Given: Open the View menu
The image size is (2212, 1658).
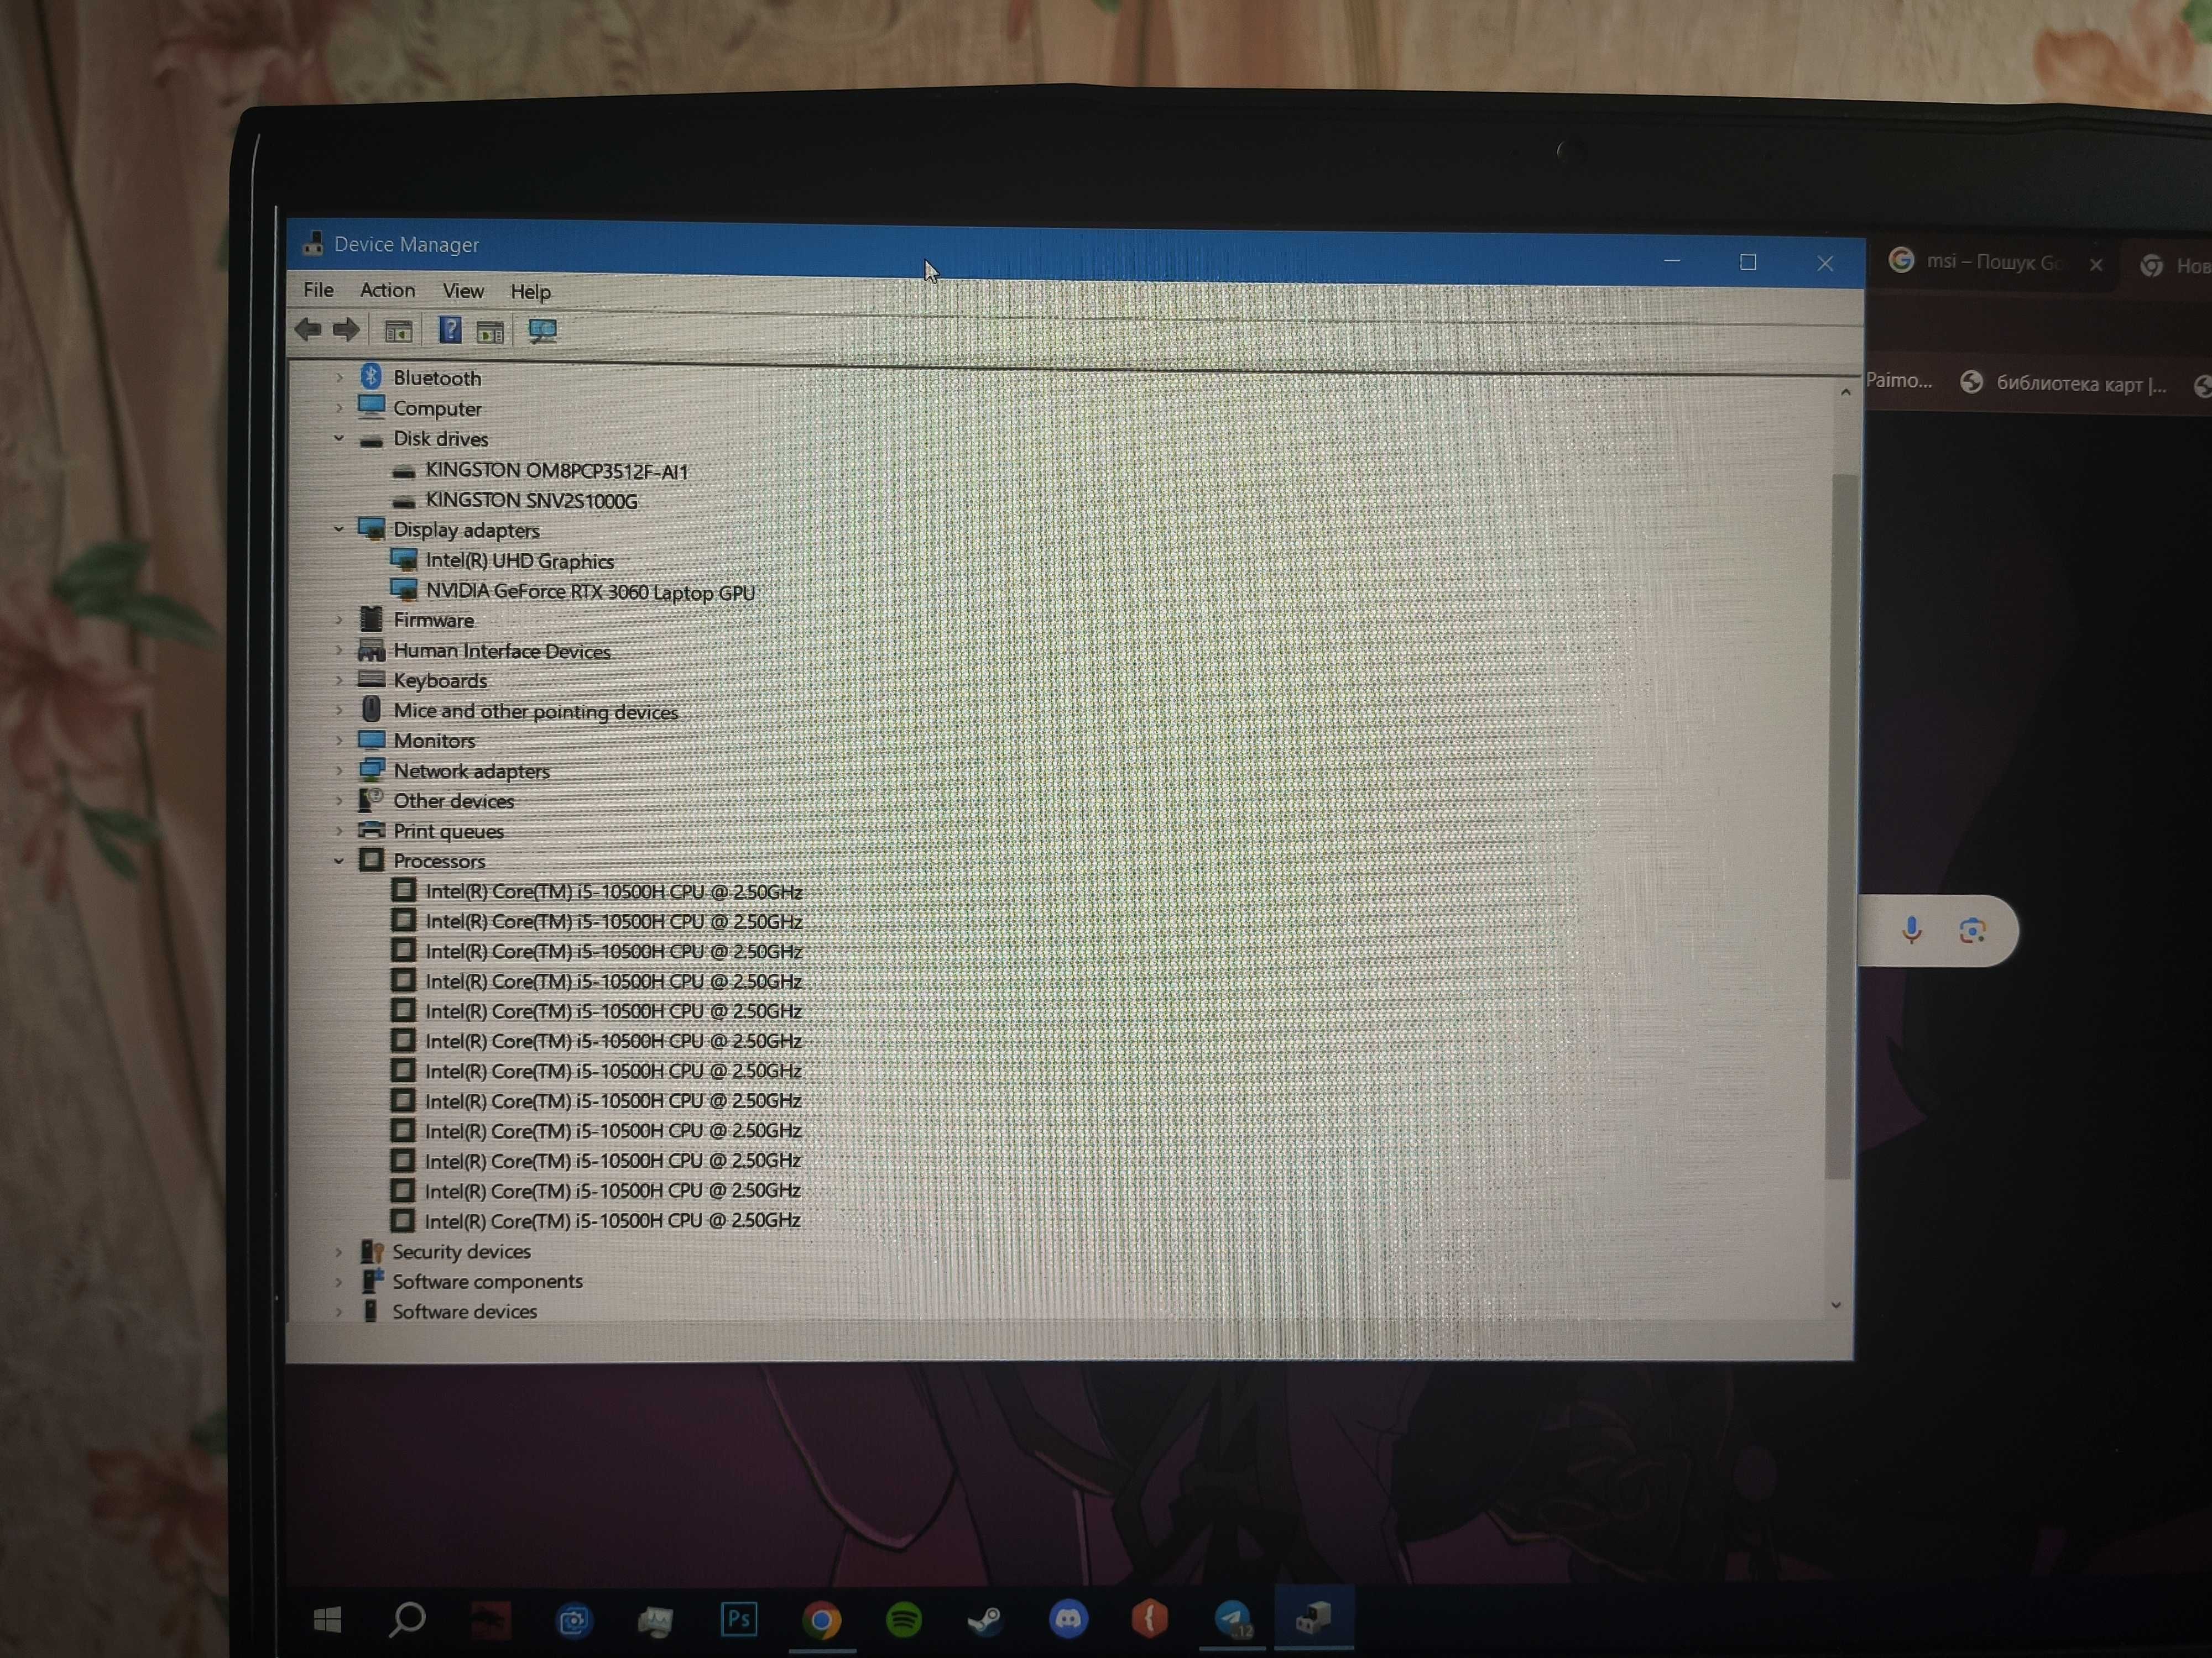Looking at the screenshot, I should click(x=463, y=291).
